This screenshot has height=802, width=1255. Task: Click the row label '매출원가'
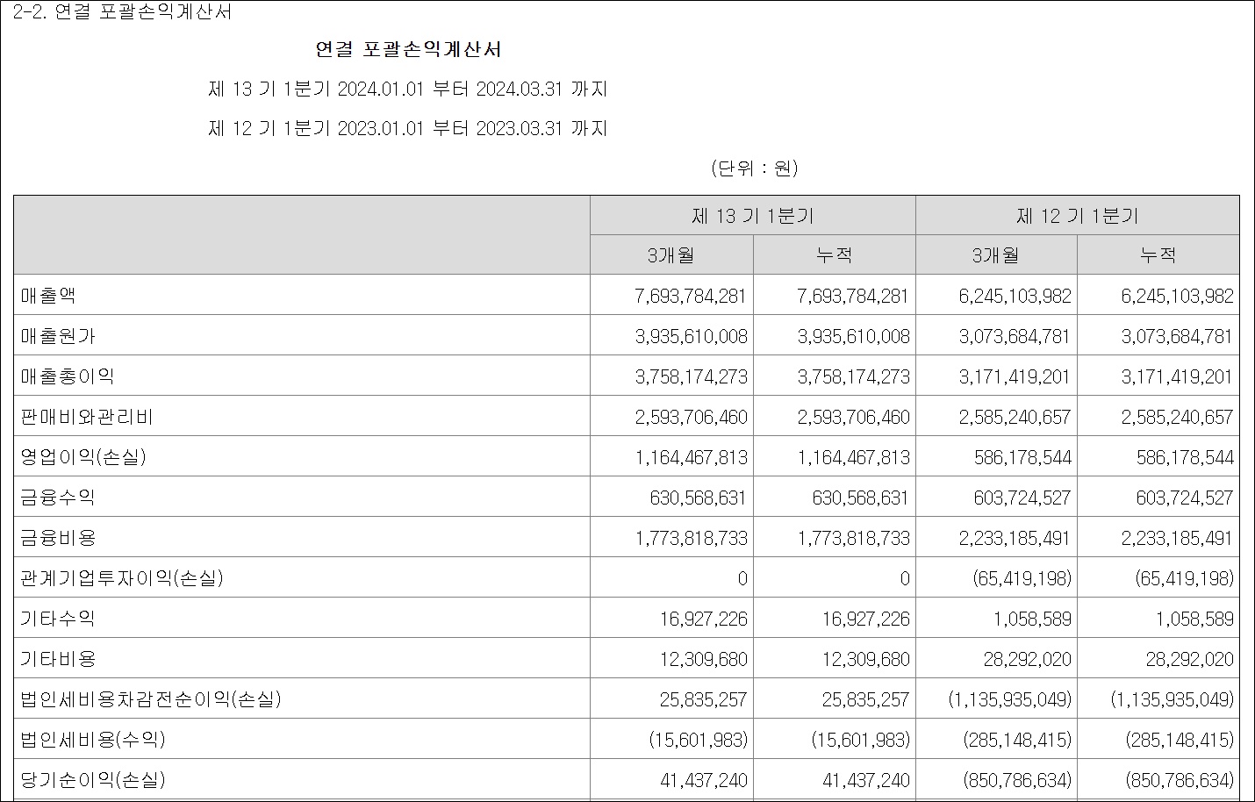(x=58, y=336)
